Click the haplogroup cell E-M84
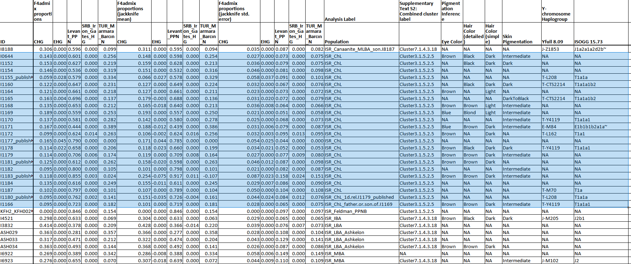Image resolution: width=631 pixels, height=264 pixels. [x=557, y=127]
